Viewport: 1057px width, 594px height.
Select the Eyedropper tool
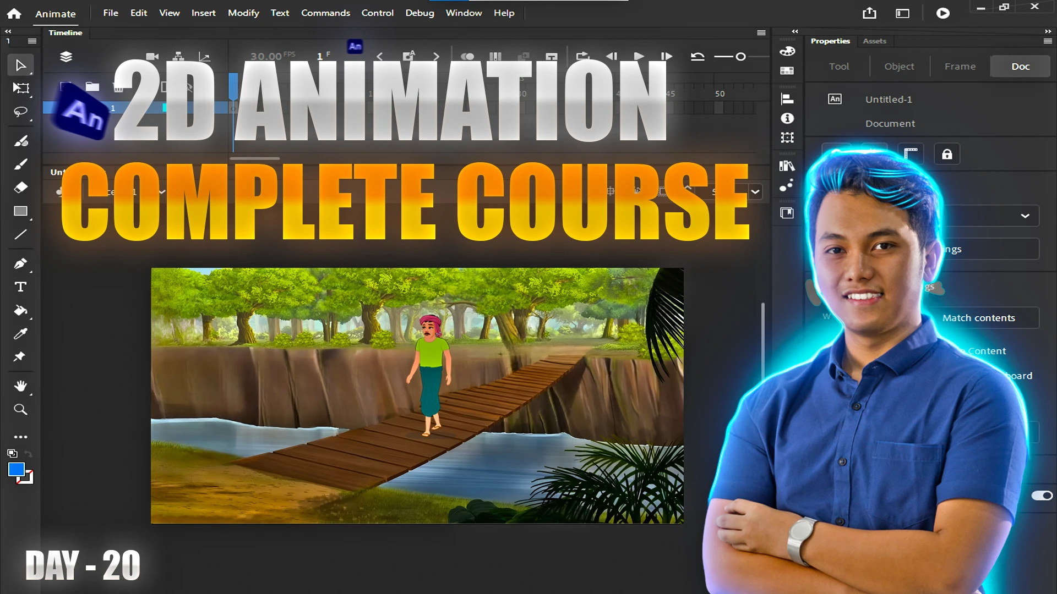point(20,333)
